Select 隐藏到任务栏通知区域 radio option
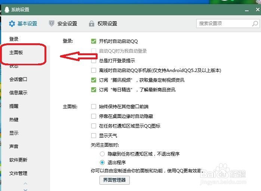261x191 pixels. tap(102, 154)
